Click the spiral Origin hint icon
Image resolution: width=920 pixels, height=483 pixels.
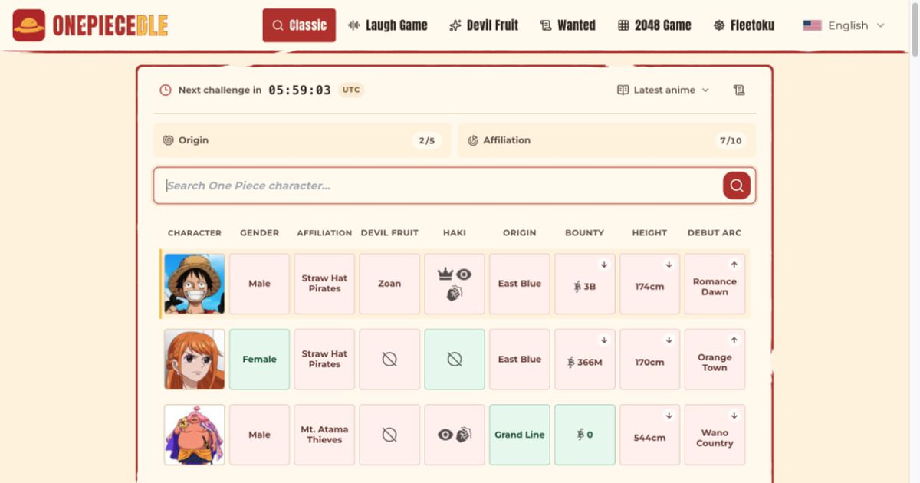pyautogui.click(x=169, y=140)
